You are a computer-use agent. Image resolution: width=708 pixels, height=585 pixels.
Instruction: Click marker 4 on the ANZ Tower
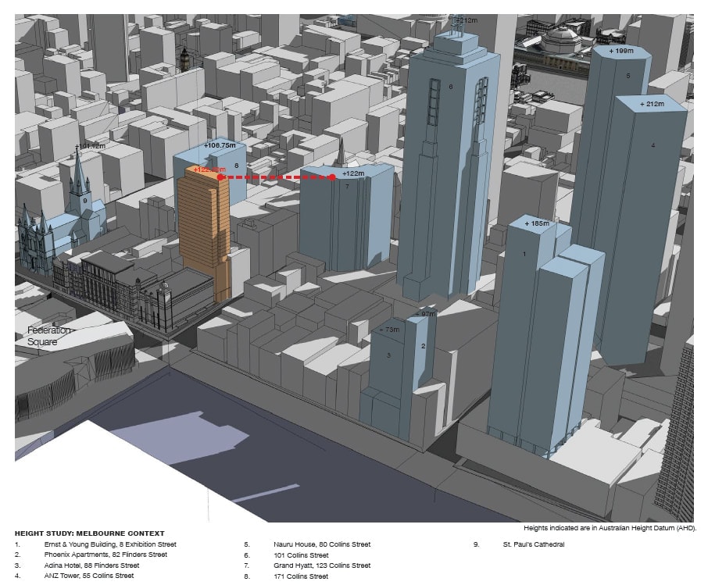(653, 145)
